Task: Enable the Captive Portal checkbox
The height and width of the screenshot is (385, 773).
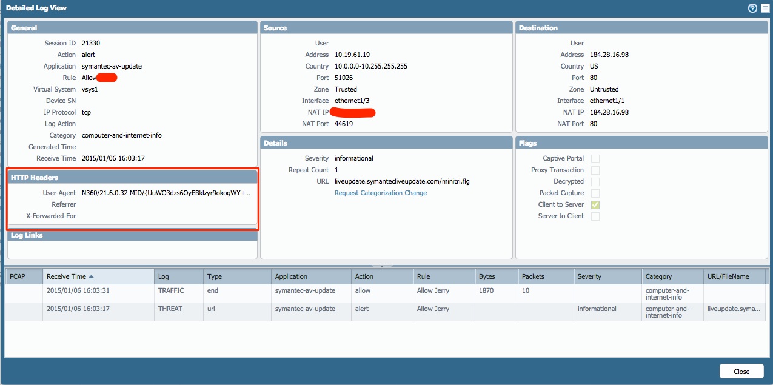Action: (595, 159)
